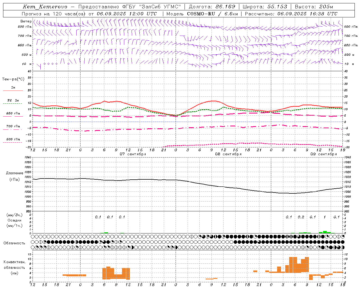The image size is (359, 287).
Task: Click the tallest green precipitation bar
Action: [x=325, y=232]
